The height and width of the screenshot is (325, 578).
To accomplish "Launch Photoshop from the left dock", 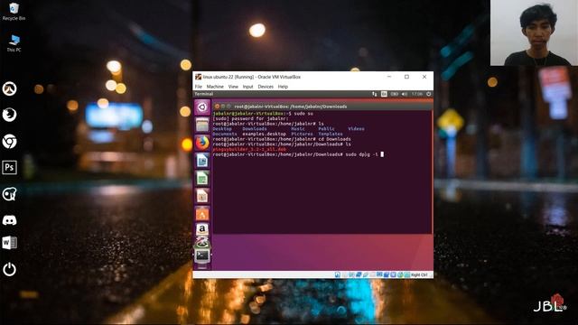I will pyautogui.click(x=10, y=167).
